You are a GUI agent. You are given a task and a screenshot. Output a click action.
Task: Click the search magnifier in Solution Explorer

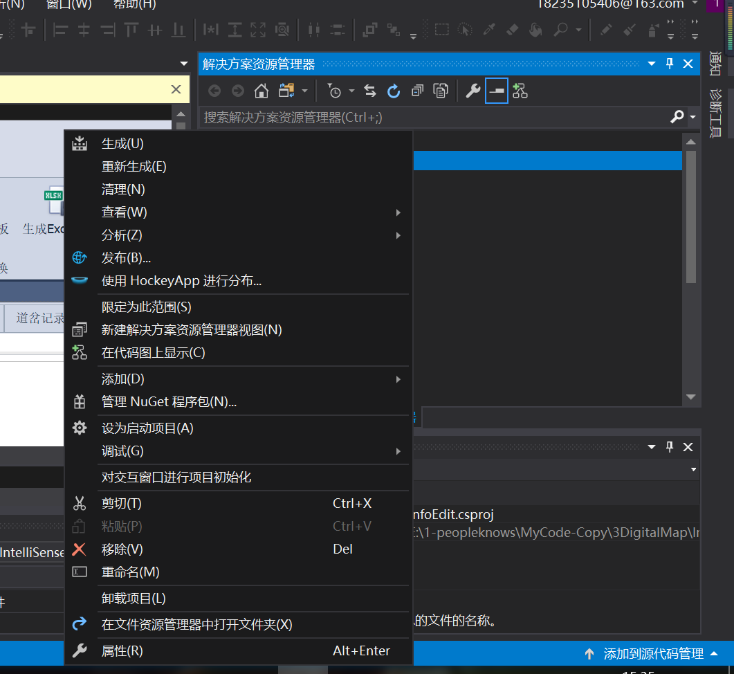pyautogui.click(x=677, y=117)
